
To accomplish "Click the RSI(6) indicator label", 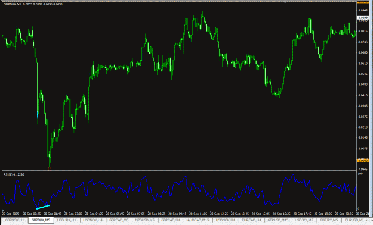I will click(x=14, y=174).
